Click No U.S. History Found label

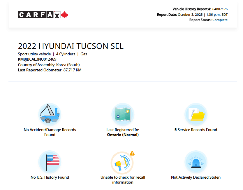point(50,177)
